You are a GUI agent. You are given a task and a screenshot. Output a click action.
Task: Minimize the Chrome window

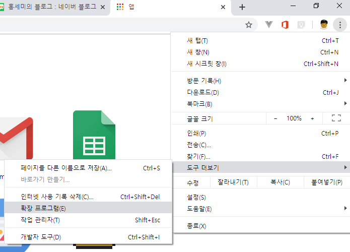[x=293, y=6]
